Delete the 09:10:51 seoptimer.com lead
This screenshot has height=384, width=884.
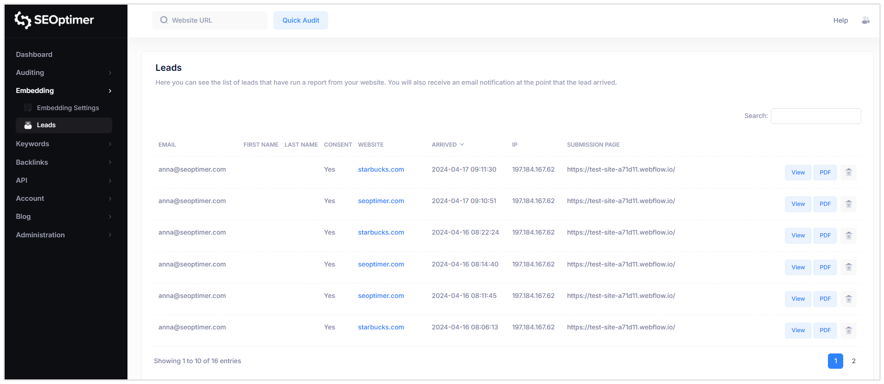pyautogui.click(x=848, y=204)
